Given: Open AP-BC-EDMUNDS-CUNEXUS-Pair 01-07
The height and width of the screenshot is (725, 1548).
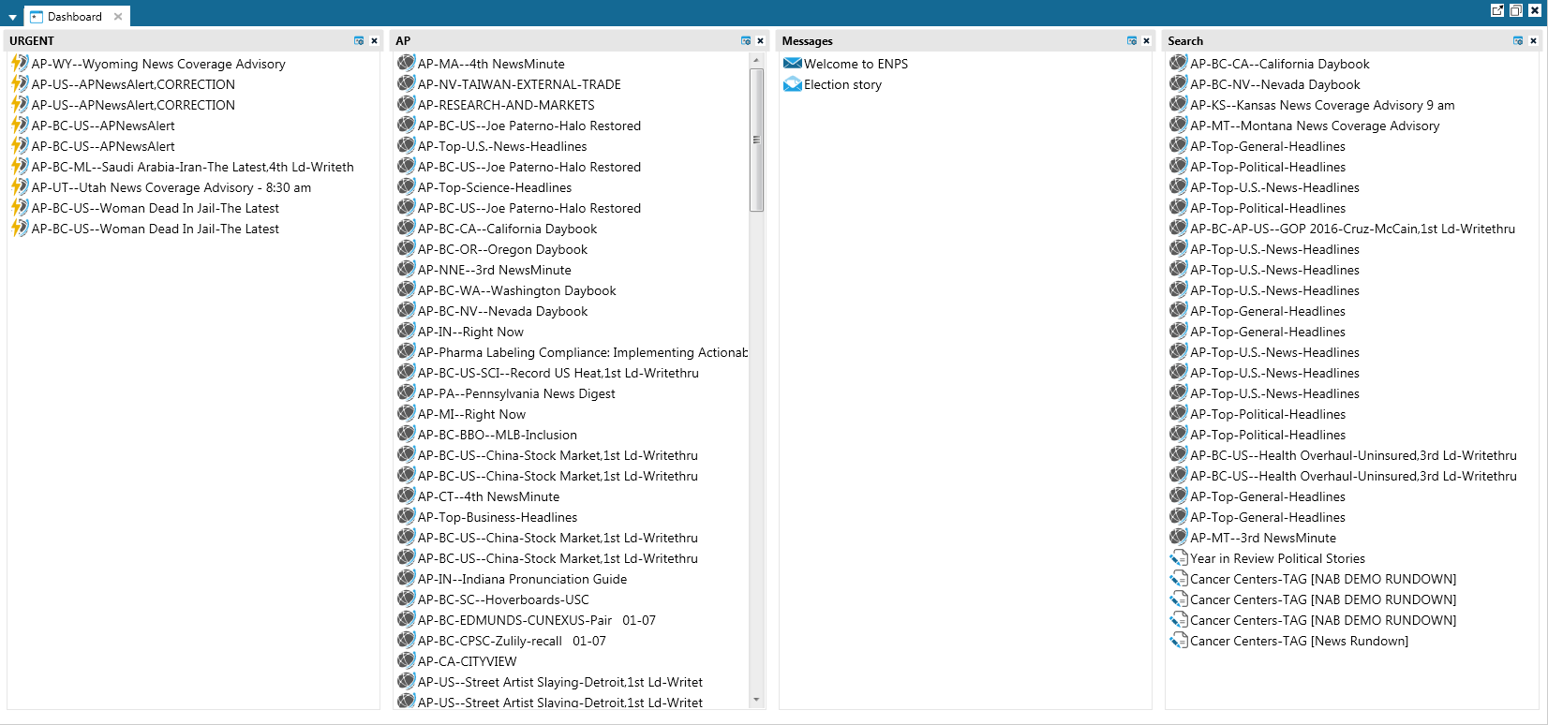Looking at the screenshot, I should 537,620.
